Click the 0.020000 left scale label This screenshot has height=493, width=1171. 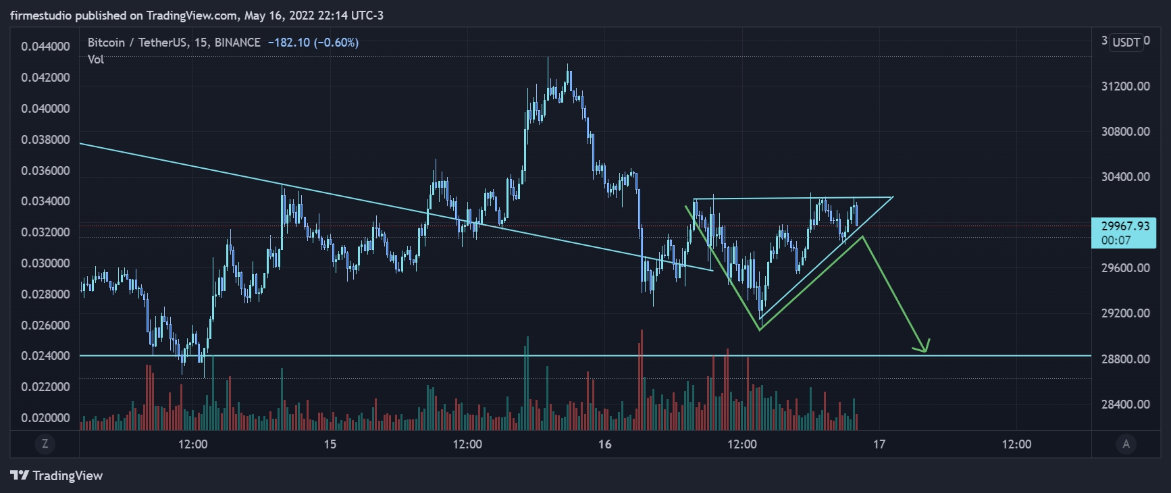coord(45,418)
